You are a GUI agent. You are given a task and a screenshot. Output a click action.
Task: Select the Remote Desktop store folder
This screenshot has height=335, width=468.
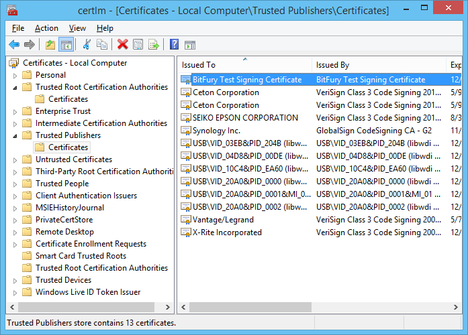pos(64,232)
